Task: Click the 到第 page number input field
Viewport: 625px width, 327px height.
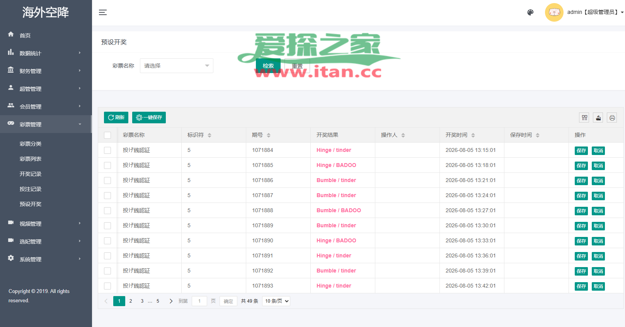Action: (199, 301)
